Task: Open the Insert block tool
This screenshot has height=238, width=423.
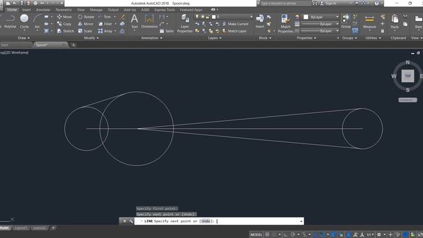Action: [260, 21]
